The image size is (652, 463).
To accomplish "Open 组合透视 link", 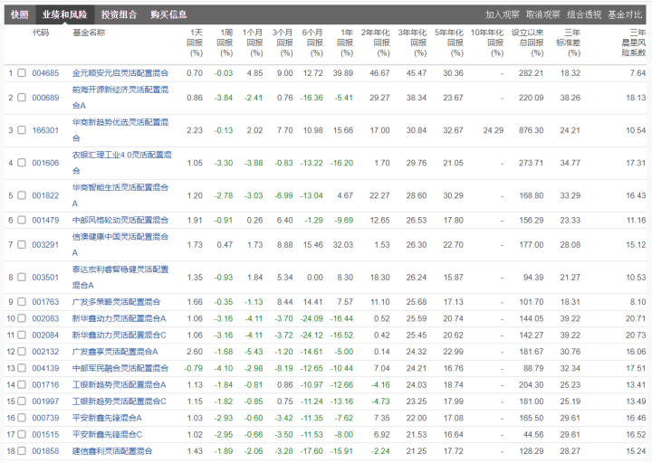I will click(x=584, y=15).
